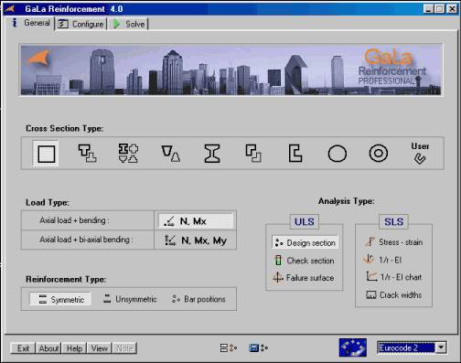This screenshot has height=363, width=461.
Task: Choose the overlapping squares cross section icon
Action: tap(253, 154)
